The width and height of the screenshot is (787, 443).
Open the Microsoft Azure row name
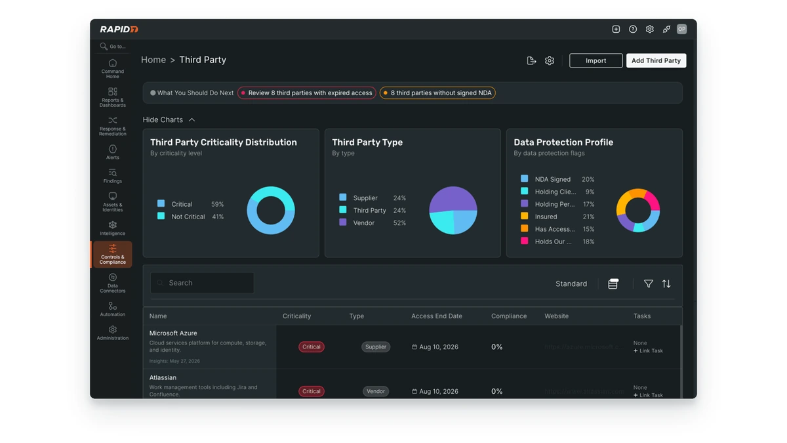pyautogui.click(x=173, y=333)
